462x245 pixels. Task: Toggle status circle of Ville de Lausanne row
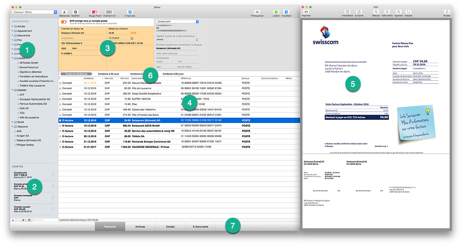coord(60,88)
